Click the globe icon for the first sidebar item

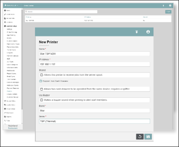click(x=5, y=10)
